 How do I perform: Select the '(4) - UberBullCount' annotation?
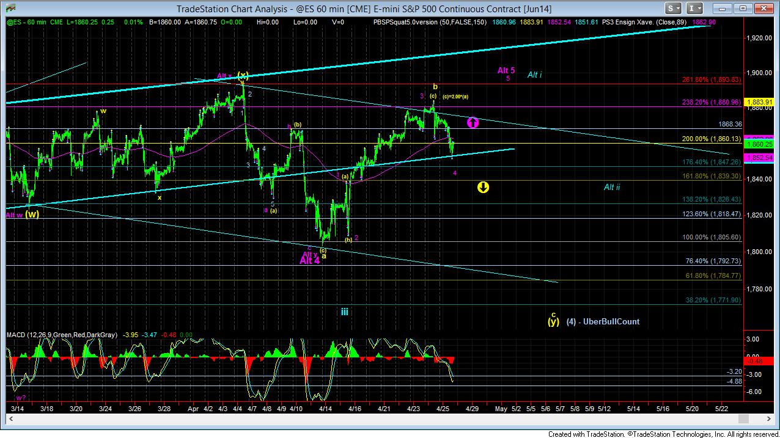603,321
